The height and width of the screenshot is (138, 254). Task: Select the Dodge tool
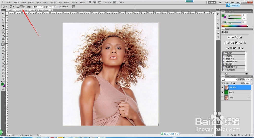coord(3,54)
